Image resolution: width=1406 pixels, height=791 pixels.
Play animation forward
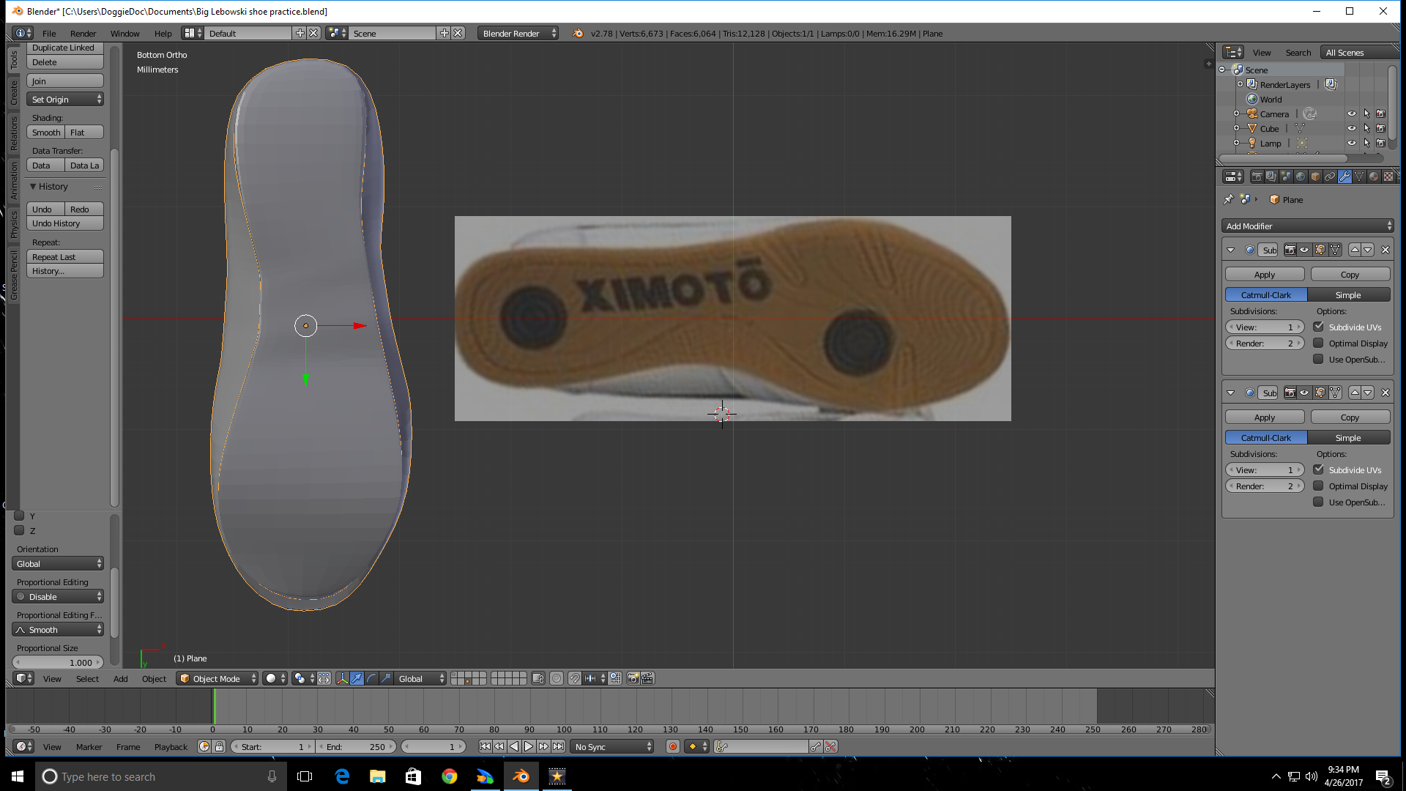(x=529, y=746)
